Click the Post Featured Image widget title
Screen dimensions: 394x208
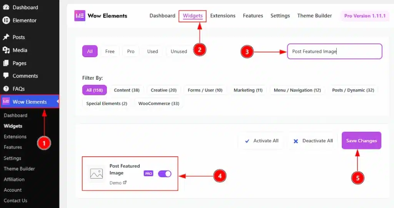(125, 169)
